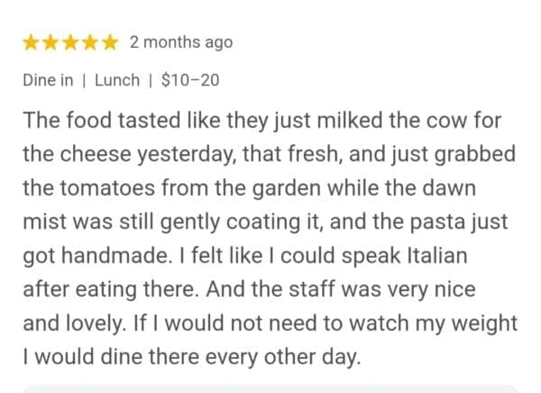This screenshot has width=541, height=393.
Task: Click the first separator bar after "Dine in"
Action: [84, 80]
